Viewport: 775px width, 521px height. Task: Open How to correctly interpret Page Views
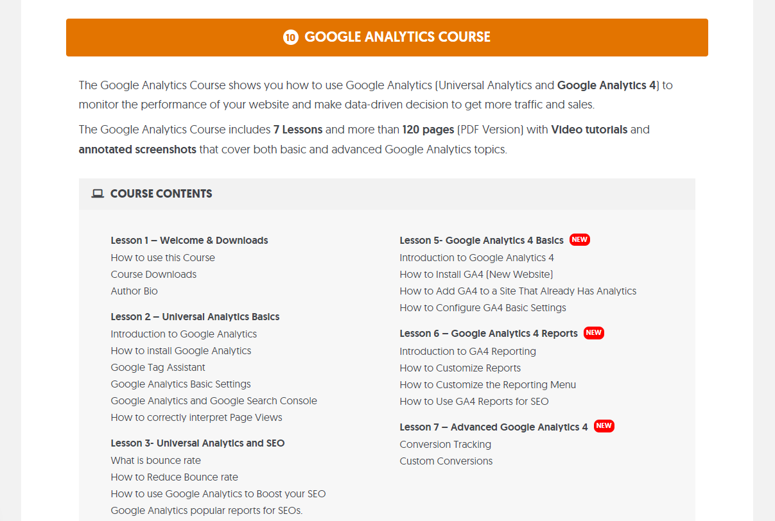pos(196,417)
